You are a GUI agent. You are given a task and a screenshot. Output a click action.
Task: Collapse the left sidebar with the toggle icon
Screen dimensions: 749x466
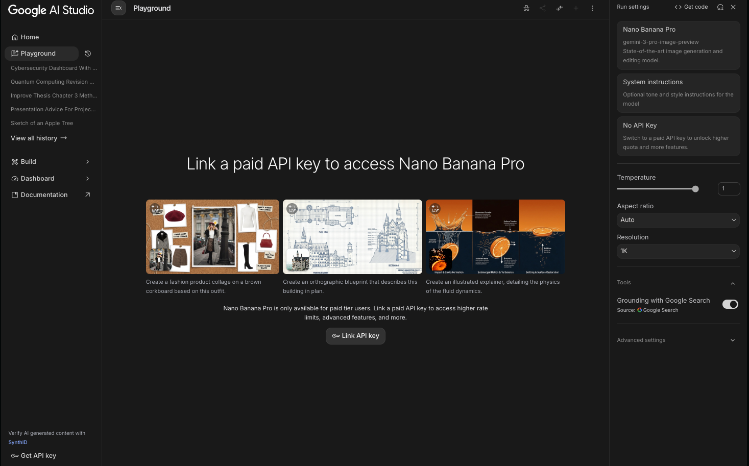(118, 8)
